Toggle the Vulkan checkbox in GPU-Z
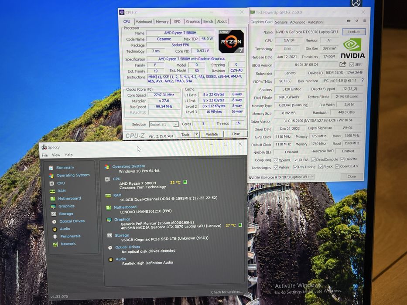The width and height of the screenshot is (407, 305). pos(276,167)
